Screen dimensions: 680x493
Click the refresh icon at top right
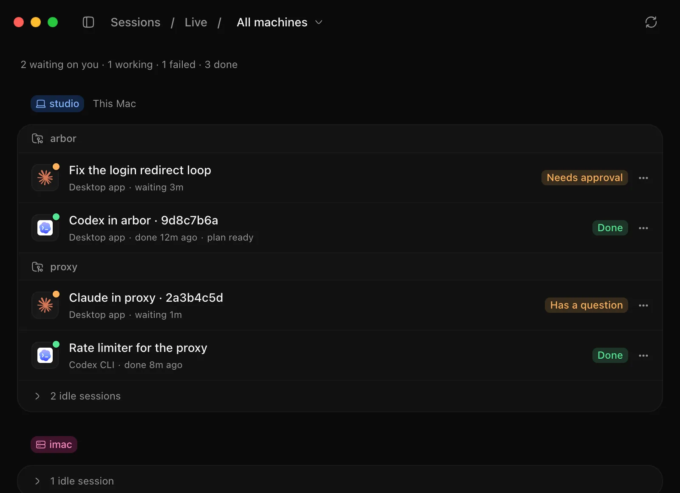pos(651,22)
